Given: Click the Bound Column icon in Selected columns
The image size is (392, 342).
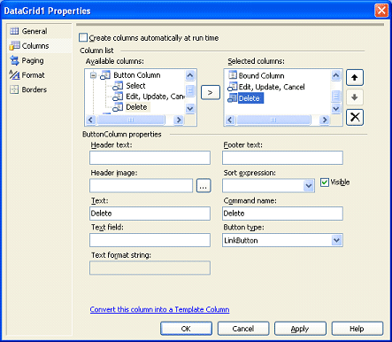Looking at the screenshot, I should tap(233, 75).
